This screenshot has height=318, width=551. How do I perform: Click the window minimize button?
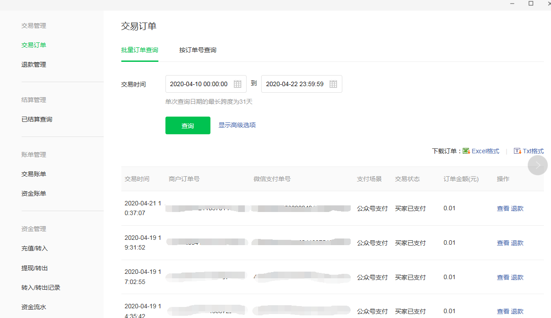pos(512,4)
